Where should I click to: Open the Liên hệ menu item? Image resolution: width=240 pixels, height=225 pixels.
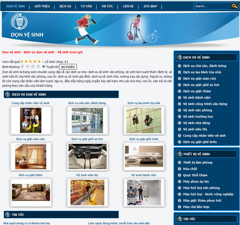coord(128,6)
